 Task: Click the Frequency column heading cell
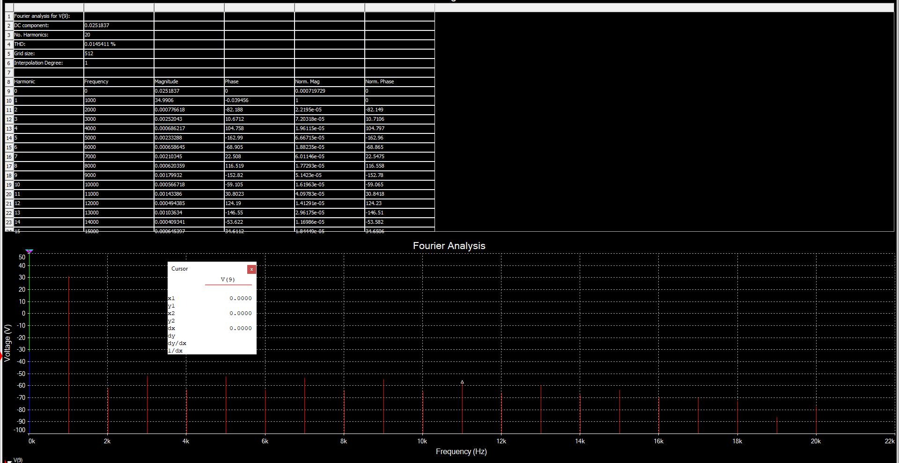119,82
